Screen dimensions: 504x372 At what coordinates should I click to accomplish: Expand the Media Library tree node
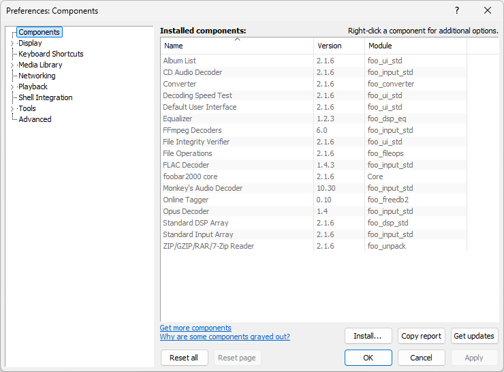[x=12, y=65]
